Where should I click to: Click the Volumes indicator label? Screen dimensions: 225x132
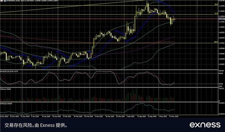(6, 89)
